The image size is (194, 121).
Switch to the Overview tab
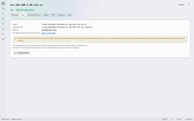coord(15,15)
